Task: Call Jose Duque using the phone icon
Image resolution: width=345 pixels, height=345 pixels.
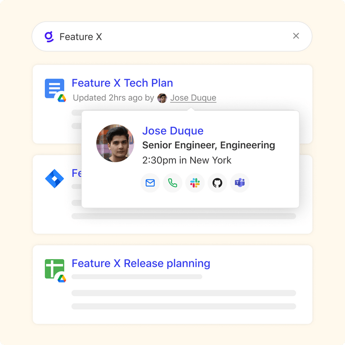Action: point(172,183)
